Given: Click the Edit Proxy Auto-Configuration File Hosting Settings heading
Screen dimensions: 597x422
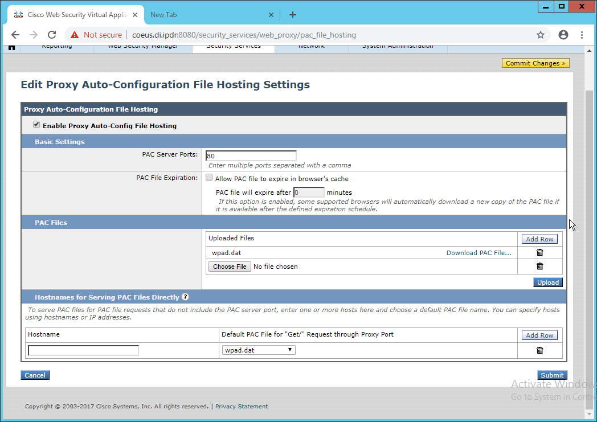Looking at the screenshot, I should click(x=165, y=84).
